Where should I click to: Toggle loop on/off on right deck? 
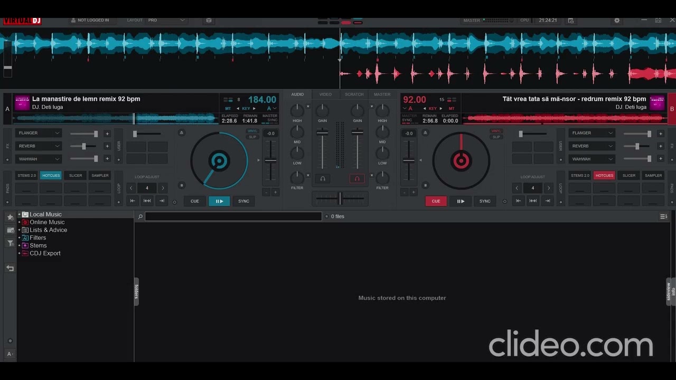[x=533, y=201]
